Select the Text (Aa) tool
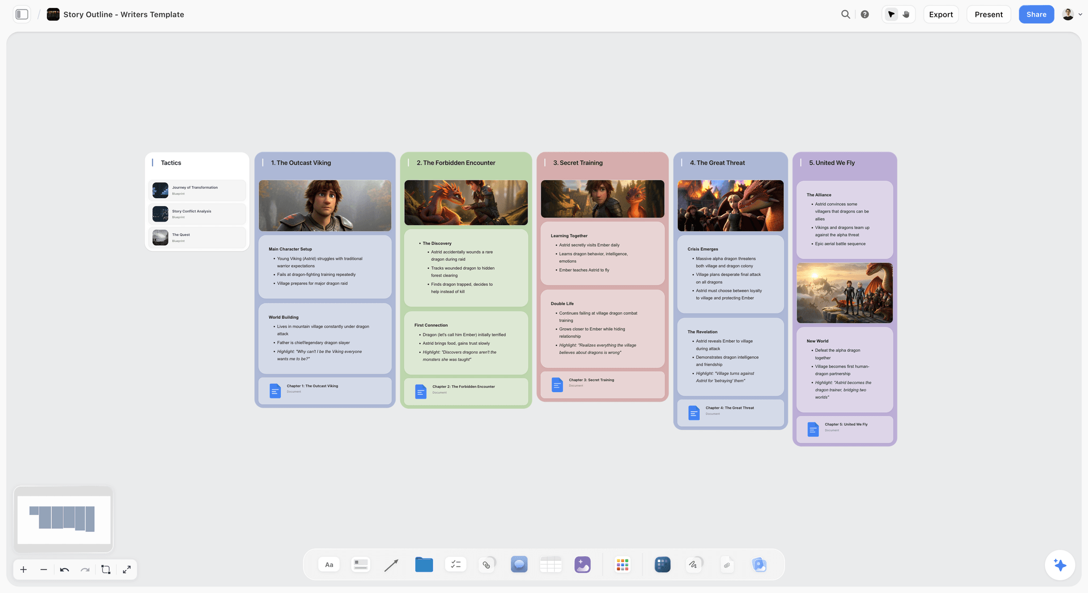Viewport: 1088px width, 593px height. click(x=329, y=564)
